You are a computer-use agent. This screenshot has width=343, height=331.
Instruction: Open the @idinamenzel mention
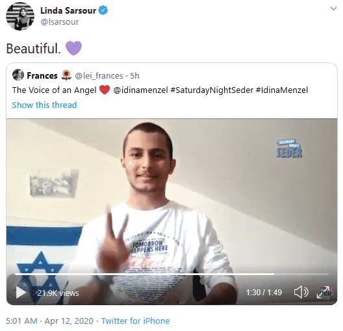pyautogui.click(x=141, y=90)
